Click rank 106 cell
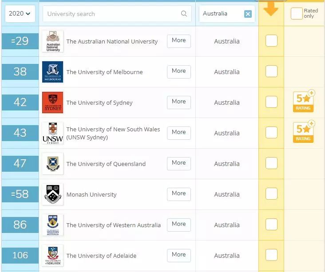Viewport: 325px width, 272px height. [20, 256]
